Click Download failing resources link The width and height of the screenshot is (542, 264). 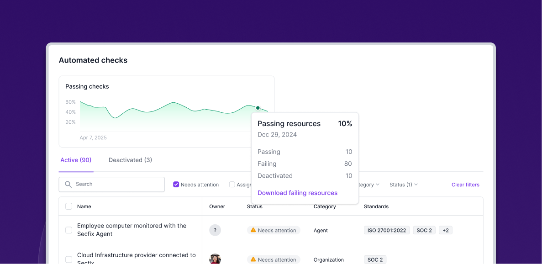[297, 193]
